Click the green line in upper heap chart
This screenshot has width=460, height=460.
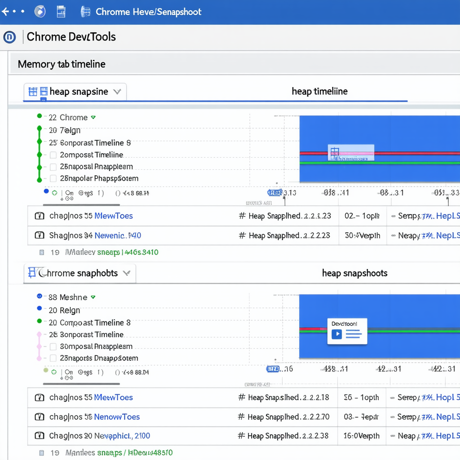click(x=380, y=163)
